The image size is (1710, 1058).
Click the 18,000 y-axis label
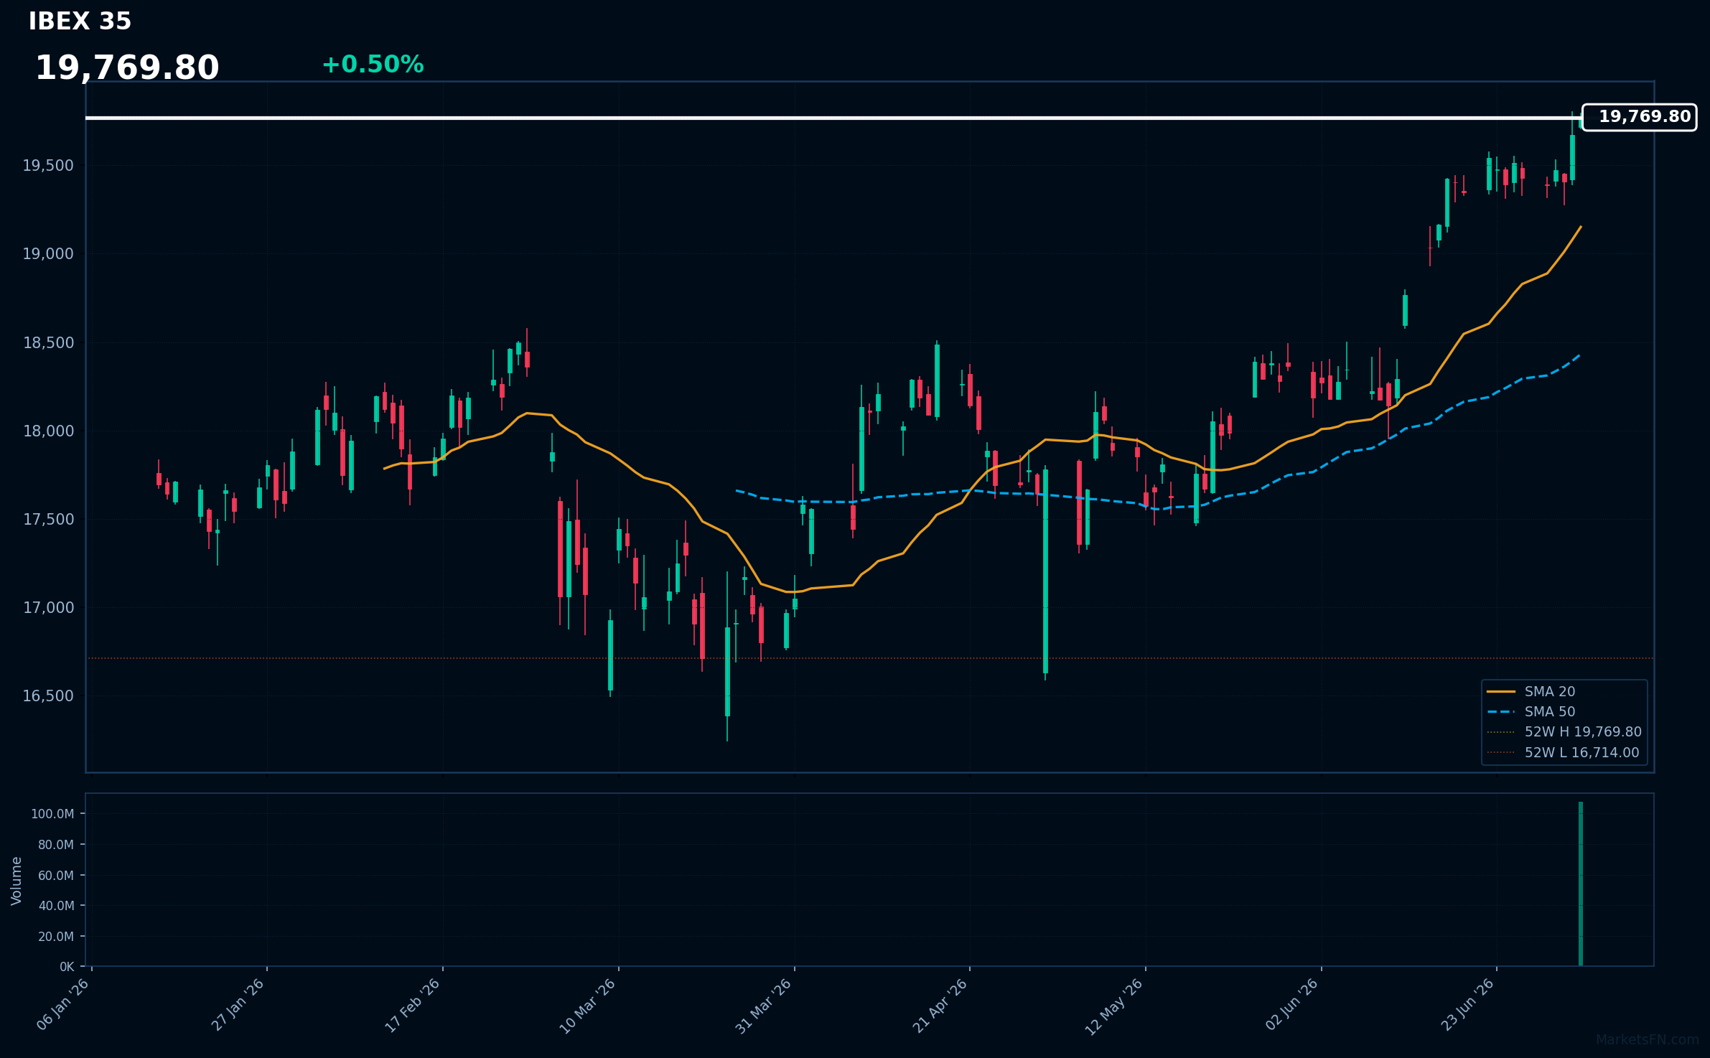[48, 431]
